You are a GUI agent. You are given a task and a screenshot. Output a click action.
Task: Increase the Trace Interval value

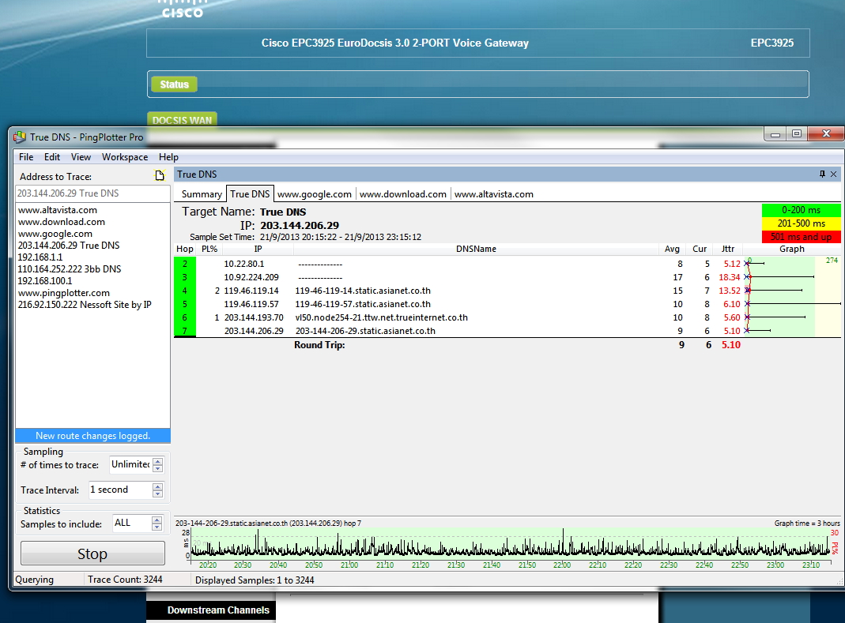tap(158, 486)
